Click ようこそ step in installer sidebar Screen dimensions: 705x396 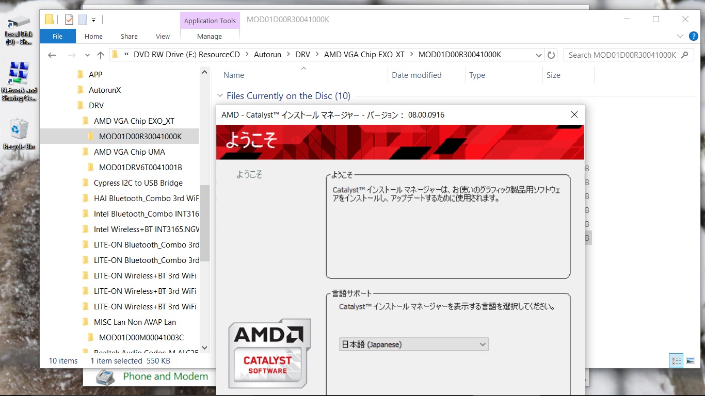[x=249, y=174]
